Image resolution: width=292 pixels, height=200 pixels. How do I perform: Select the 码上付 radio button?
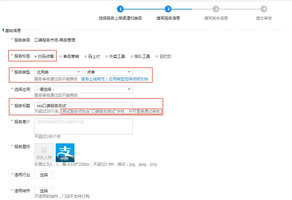(86, 57)
